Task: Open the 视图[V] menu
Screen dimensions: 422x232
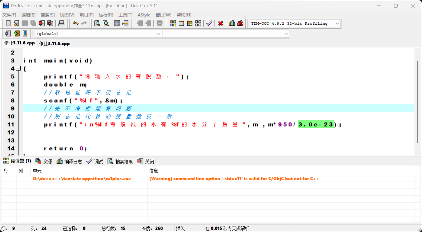Action: tap(67, 15)
